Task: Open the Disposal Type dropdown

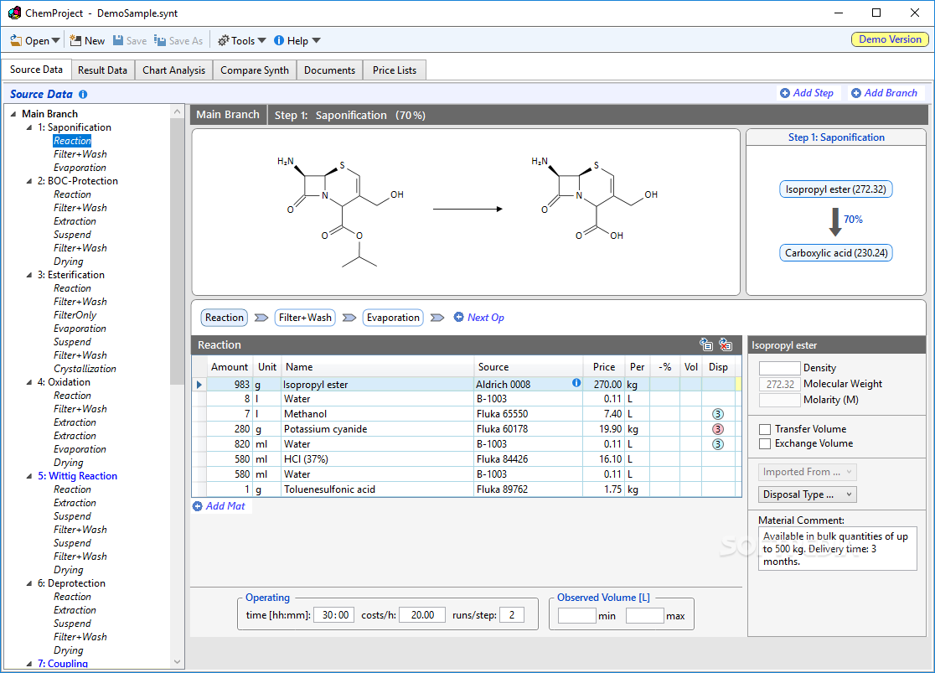Action: [808, 494]
